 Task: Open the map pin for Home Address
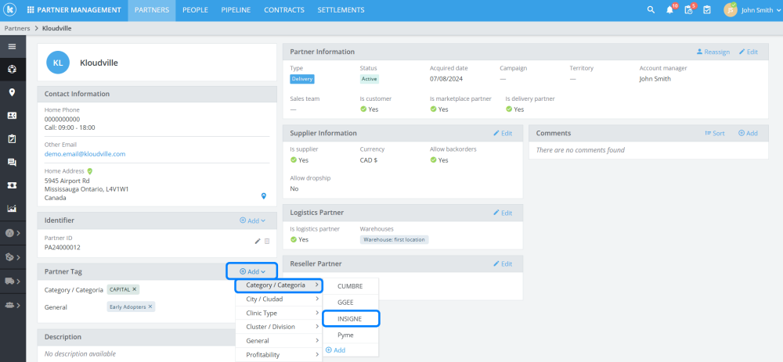point(264,196)
